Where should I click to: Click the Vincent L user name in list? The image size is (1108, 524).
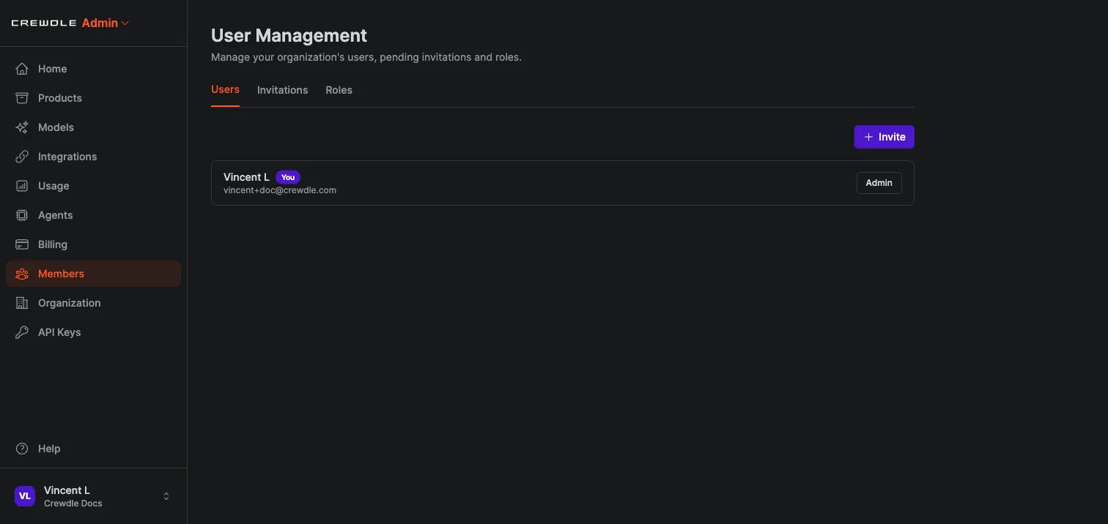click(x=246, y=177)
